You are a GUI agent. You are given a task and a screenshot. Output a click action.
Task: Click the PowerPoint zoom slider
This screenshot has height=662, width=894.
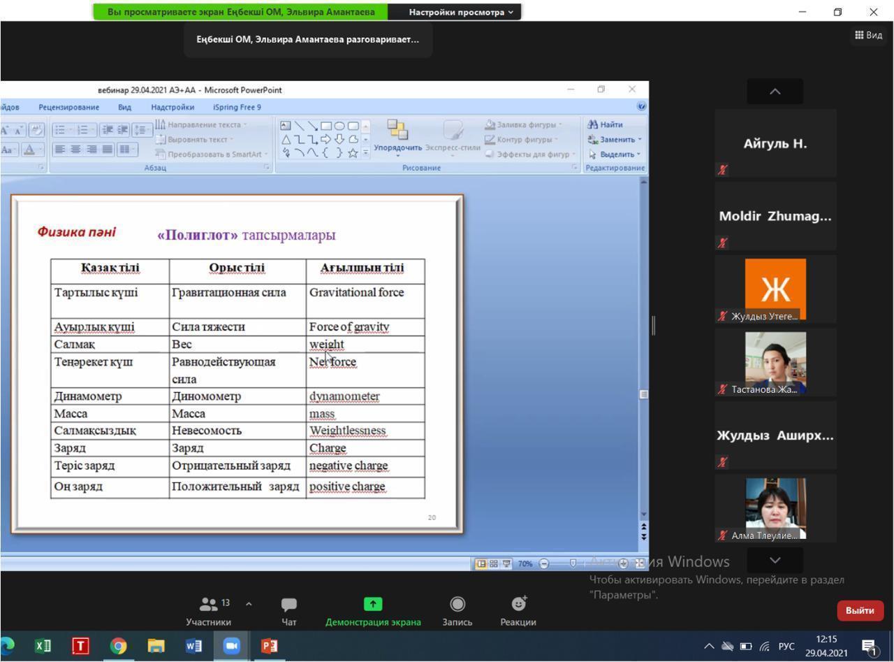pos(573,563)
